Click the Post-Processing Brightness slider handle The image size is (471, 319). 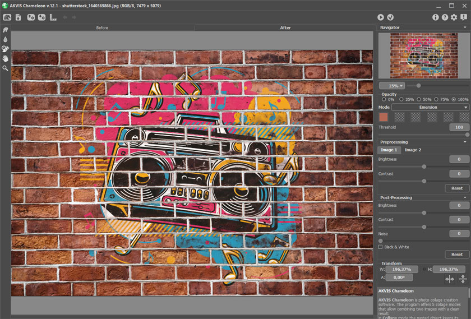click(x=424, y=212)
